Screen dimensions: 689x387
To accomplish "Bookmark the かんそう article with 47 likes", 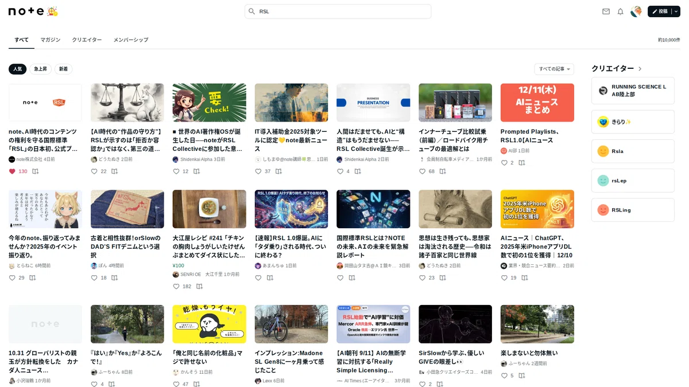I will 196,384.
